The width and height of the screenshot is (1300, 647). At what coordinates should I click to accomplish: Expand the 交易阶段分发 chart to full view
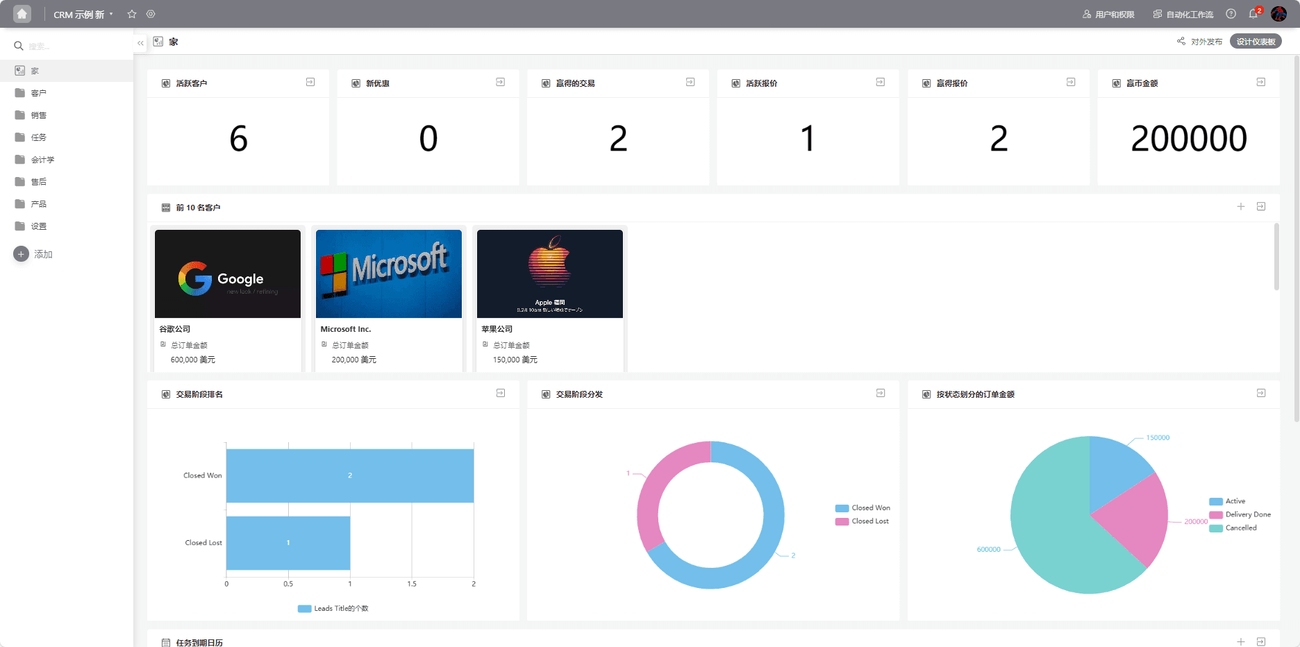[x=881, y=394]
